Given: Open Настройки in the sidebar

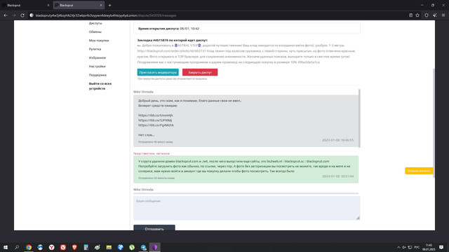Looking at the screenshot, I should (97, 66).
